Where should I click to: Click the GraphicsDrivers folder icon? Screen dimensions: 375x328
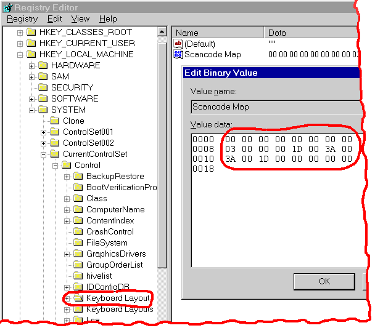(x=78, y=254)
